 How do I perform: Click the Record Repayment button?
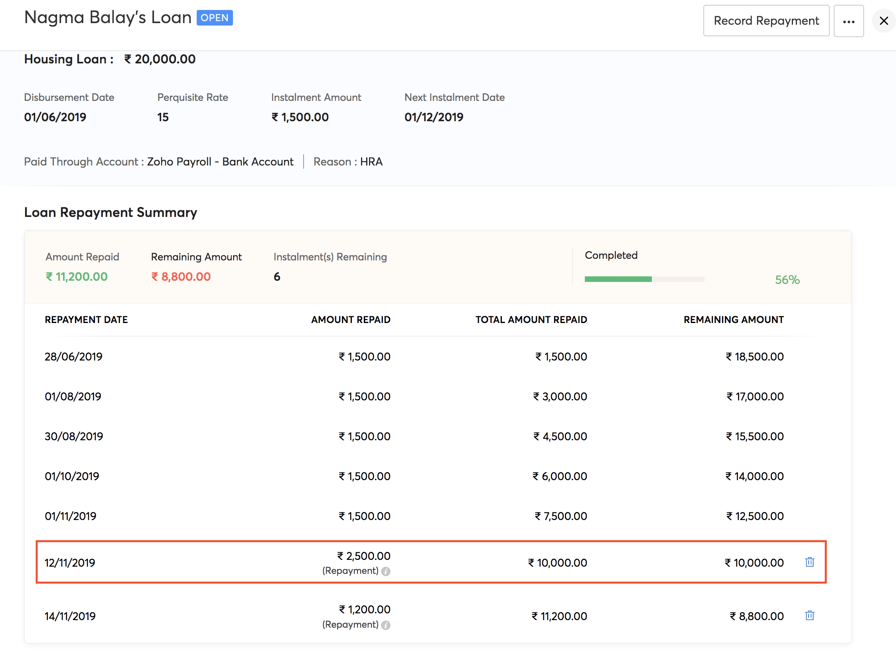coord(766,21)
